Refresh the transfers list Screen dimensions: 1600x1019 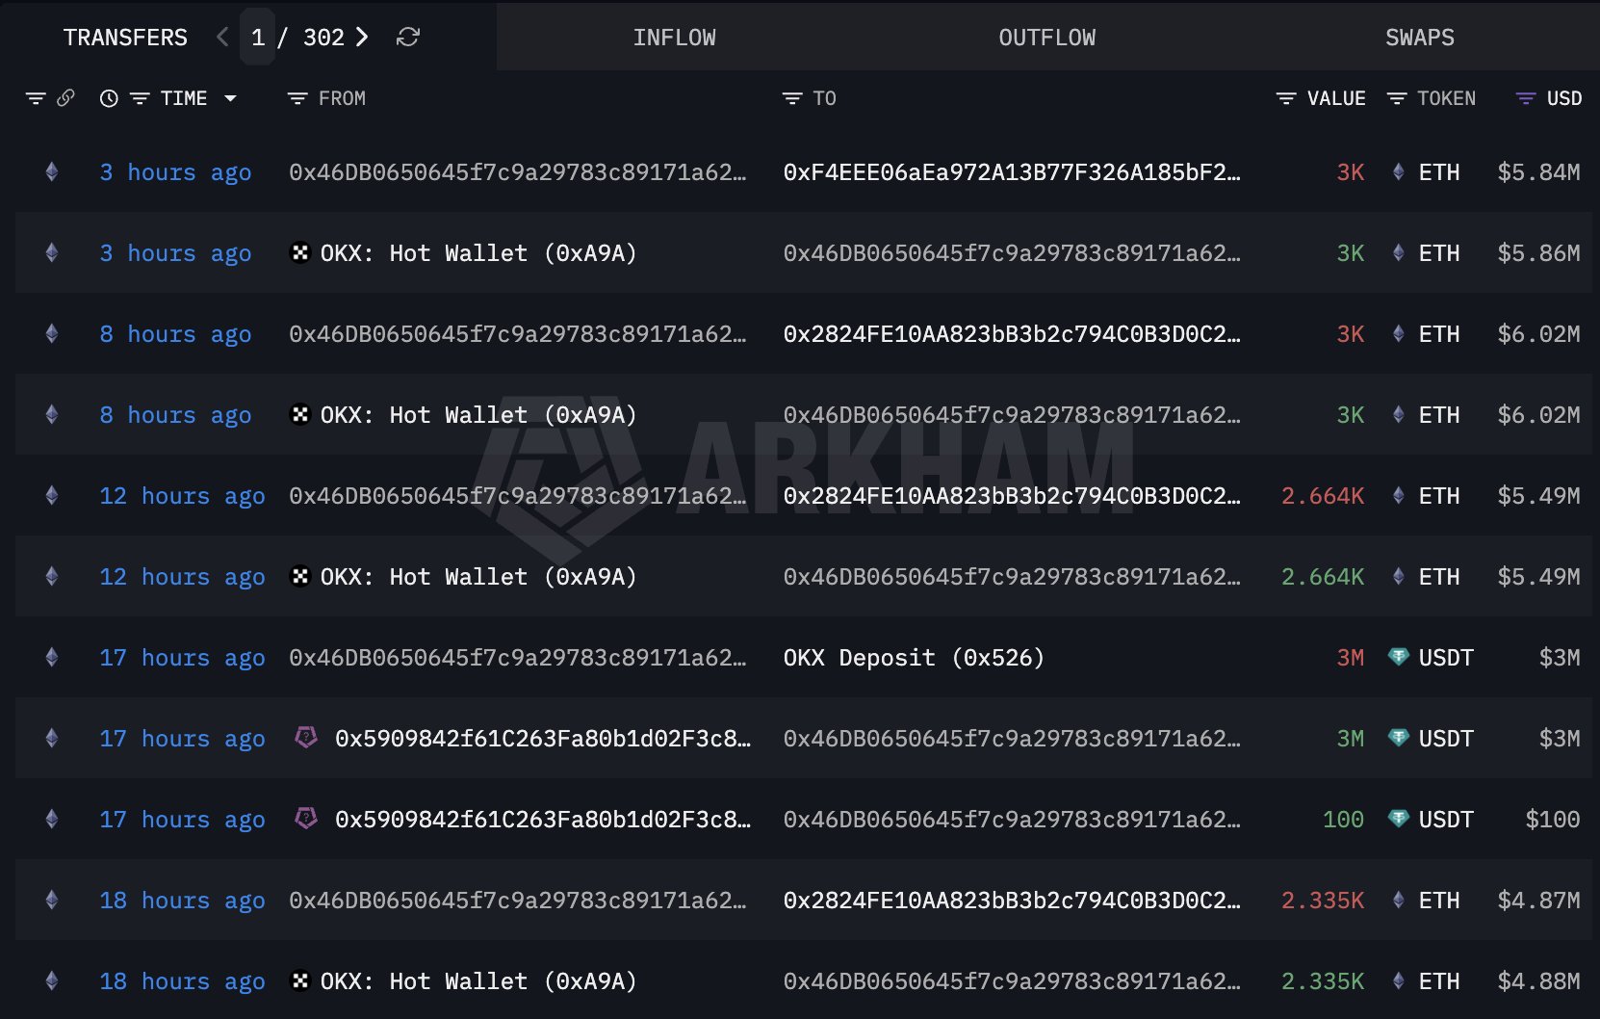[x=408, y=37]
